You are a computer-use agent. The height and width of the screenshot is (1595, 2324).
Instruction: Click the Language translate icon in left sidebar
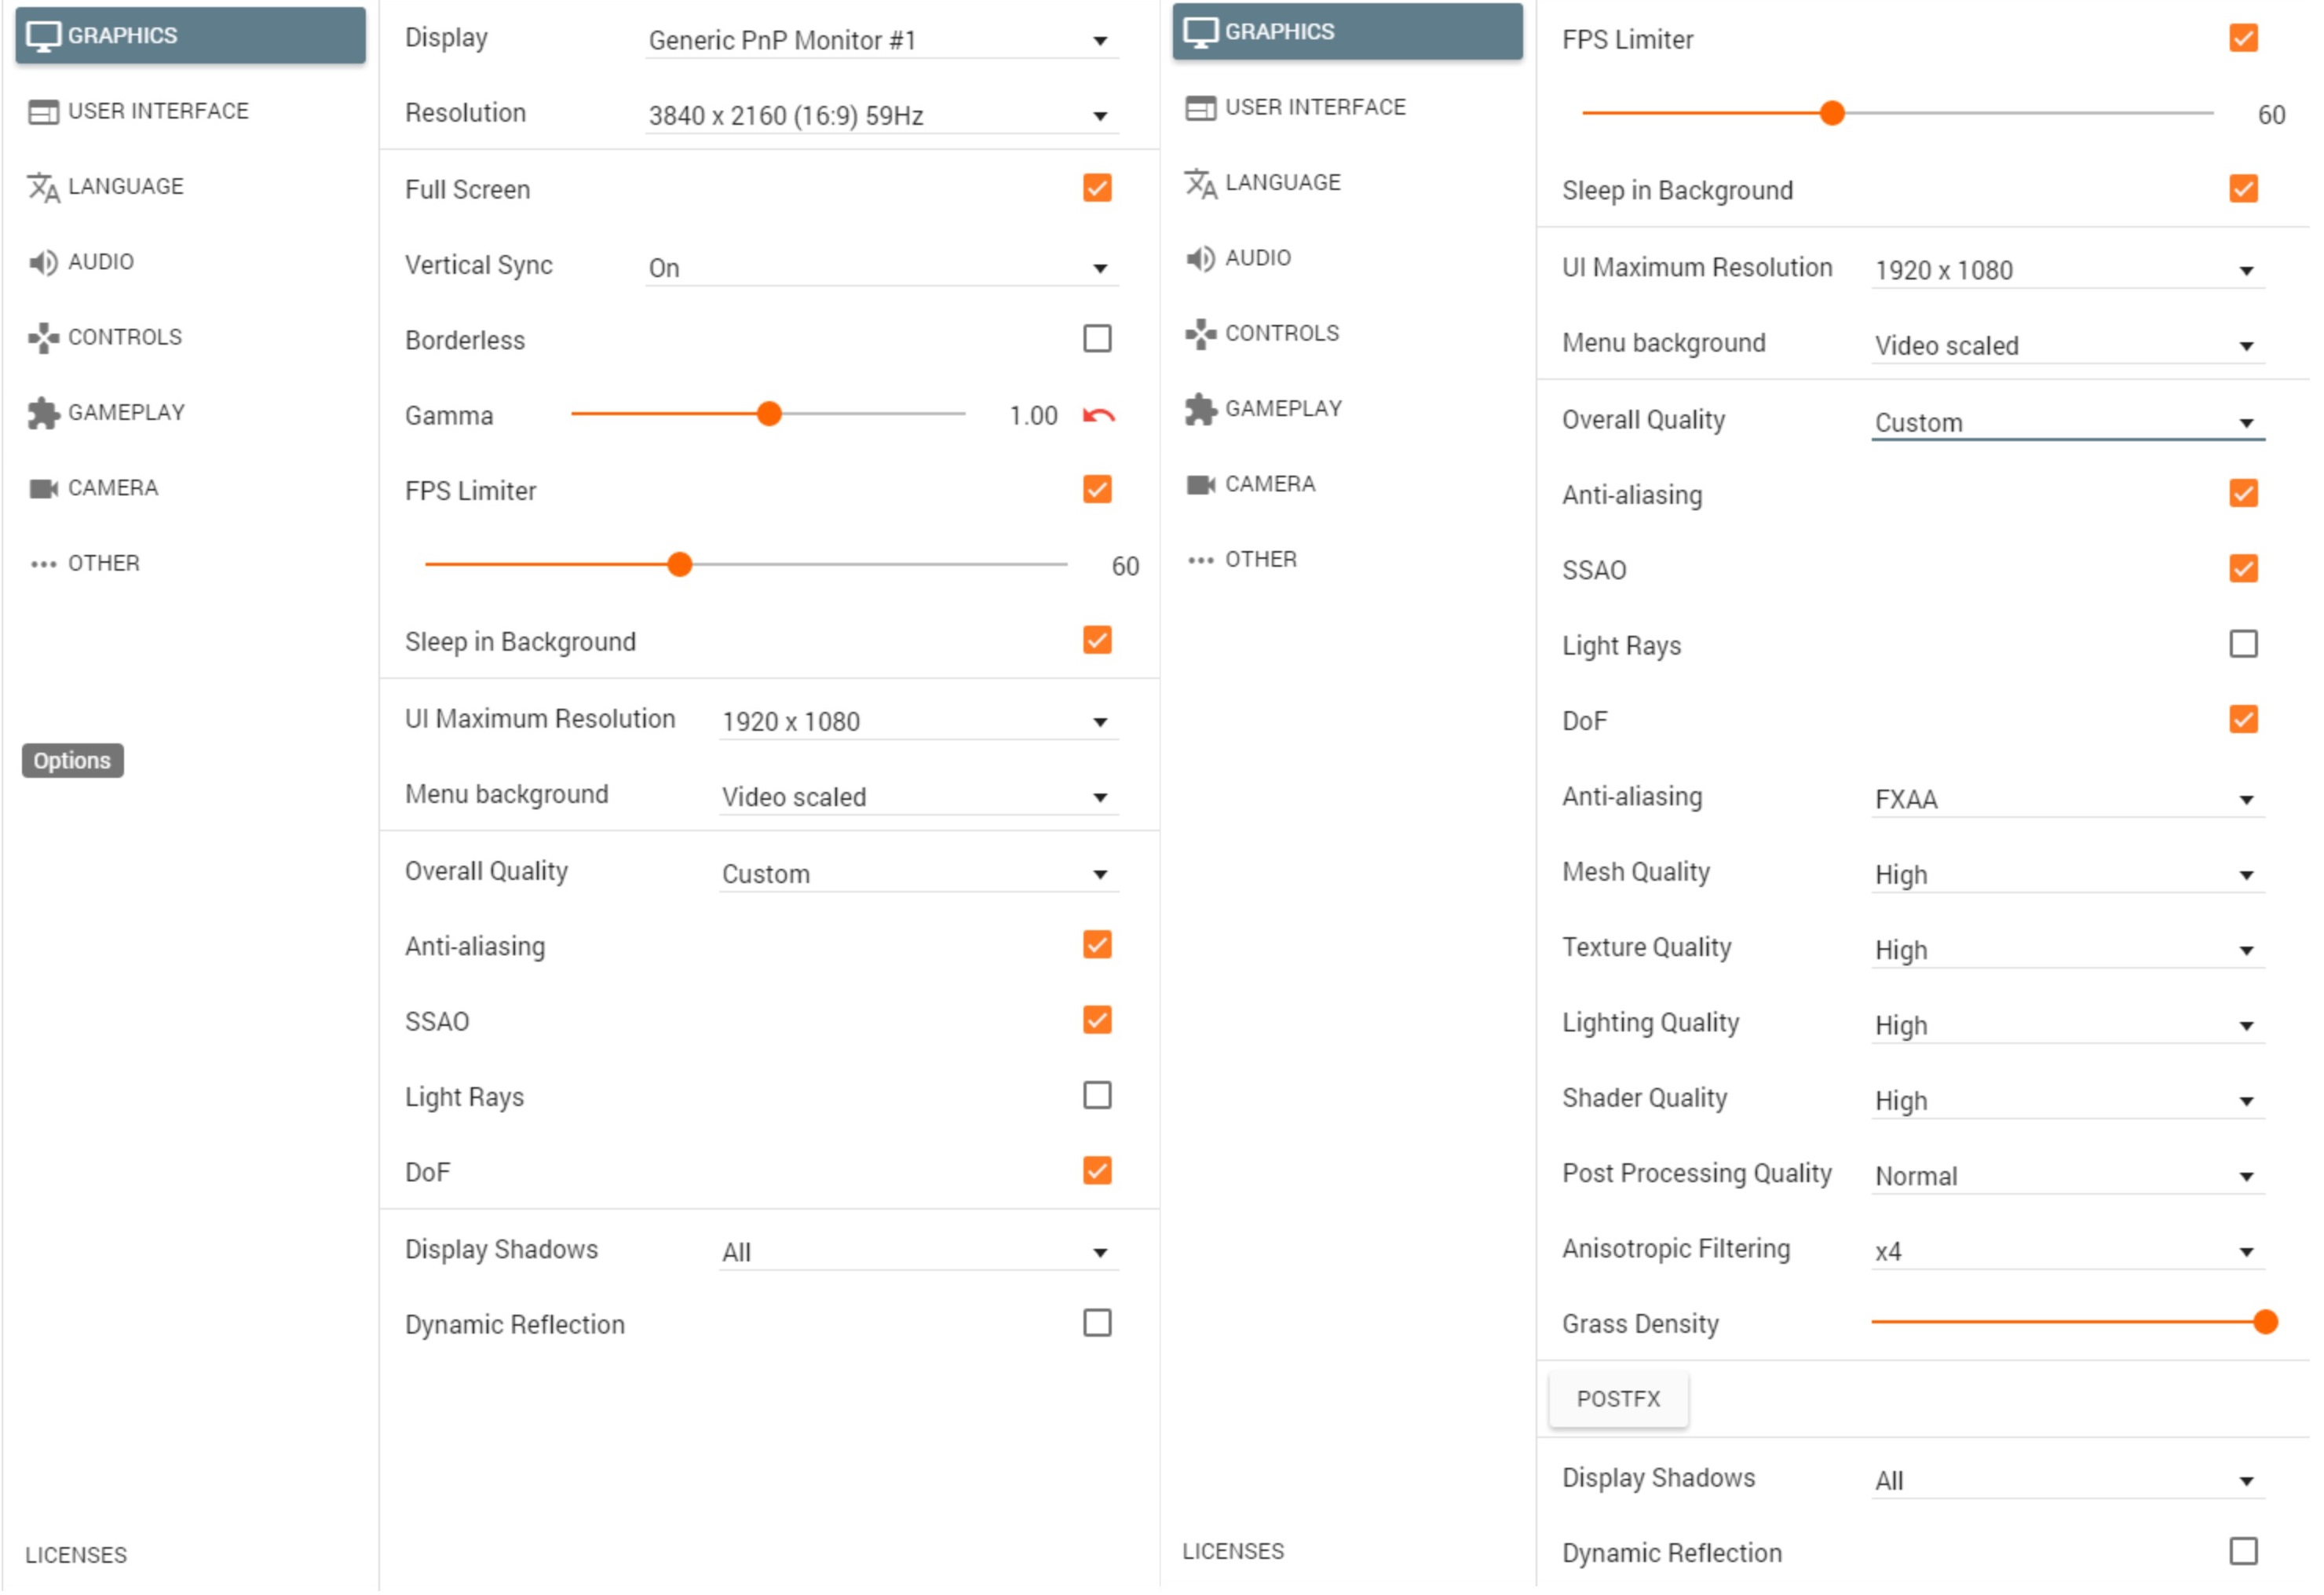(44, 187)
